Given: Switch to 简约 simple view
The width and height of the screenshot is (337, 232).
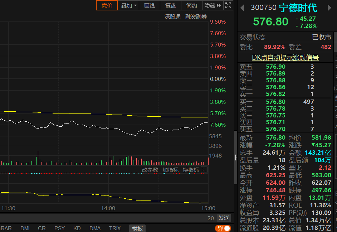Looking at the screenshot, I should (x=192, y=5).
